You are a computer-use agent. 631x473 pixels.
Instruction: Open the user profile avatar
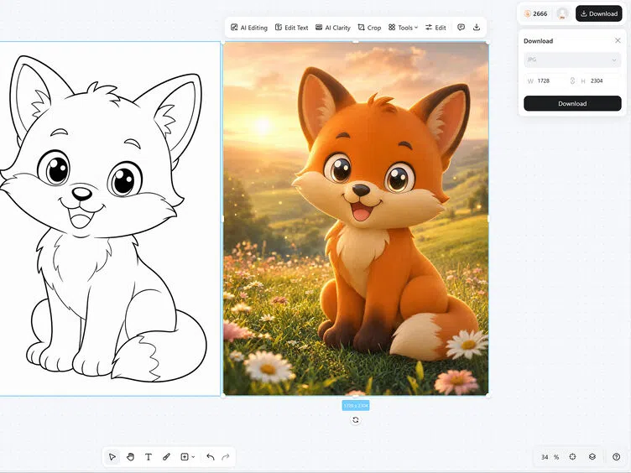click(562, 13)
